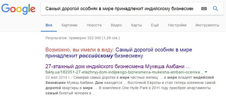This screenshot has width=226, height=98.
Task: Click the 'Возможно, вы имели в виду' label
Action: [79, 50]
